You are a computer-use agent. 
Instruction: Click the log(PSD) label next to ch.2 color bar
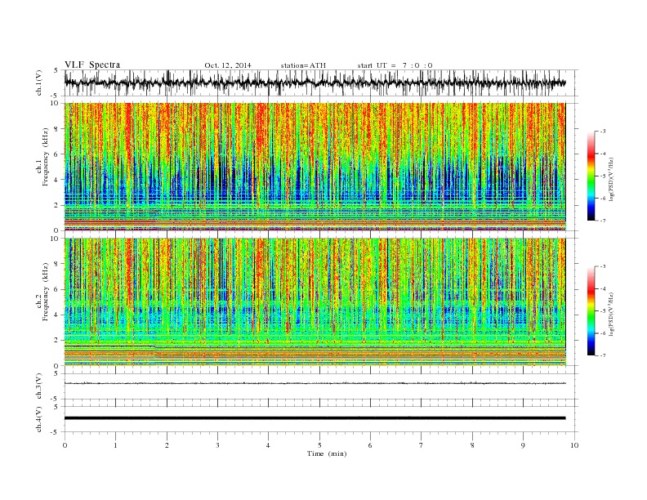[x=611, y=315]
